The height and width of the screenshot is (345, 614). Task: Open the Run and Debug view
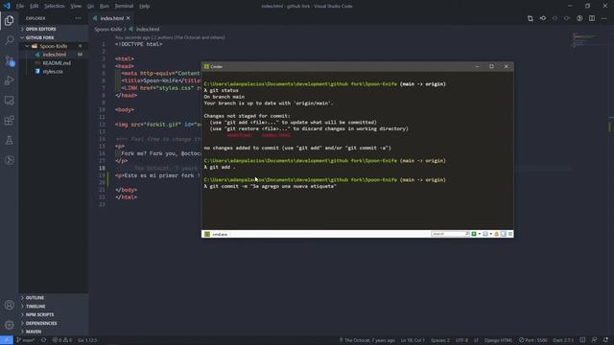coord(9,80)
